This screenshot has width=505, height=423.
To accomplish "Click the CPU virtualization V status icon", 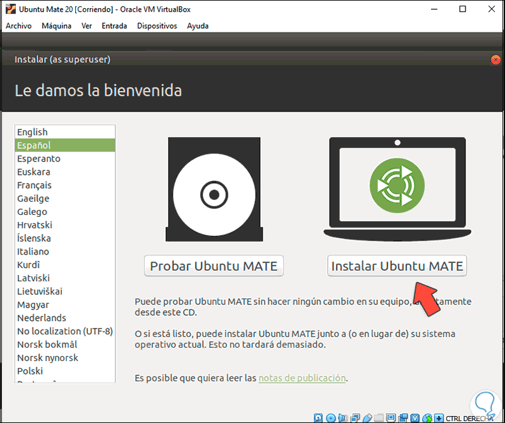I will click(415, 418).
